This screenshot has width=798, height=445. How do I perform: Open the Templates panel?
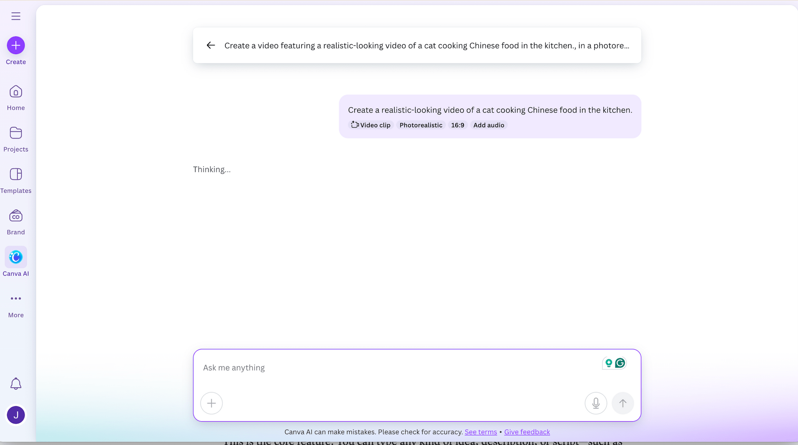[x=16, y=174]
